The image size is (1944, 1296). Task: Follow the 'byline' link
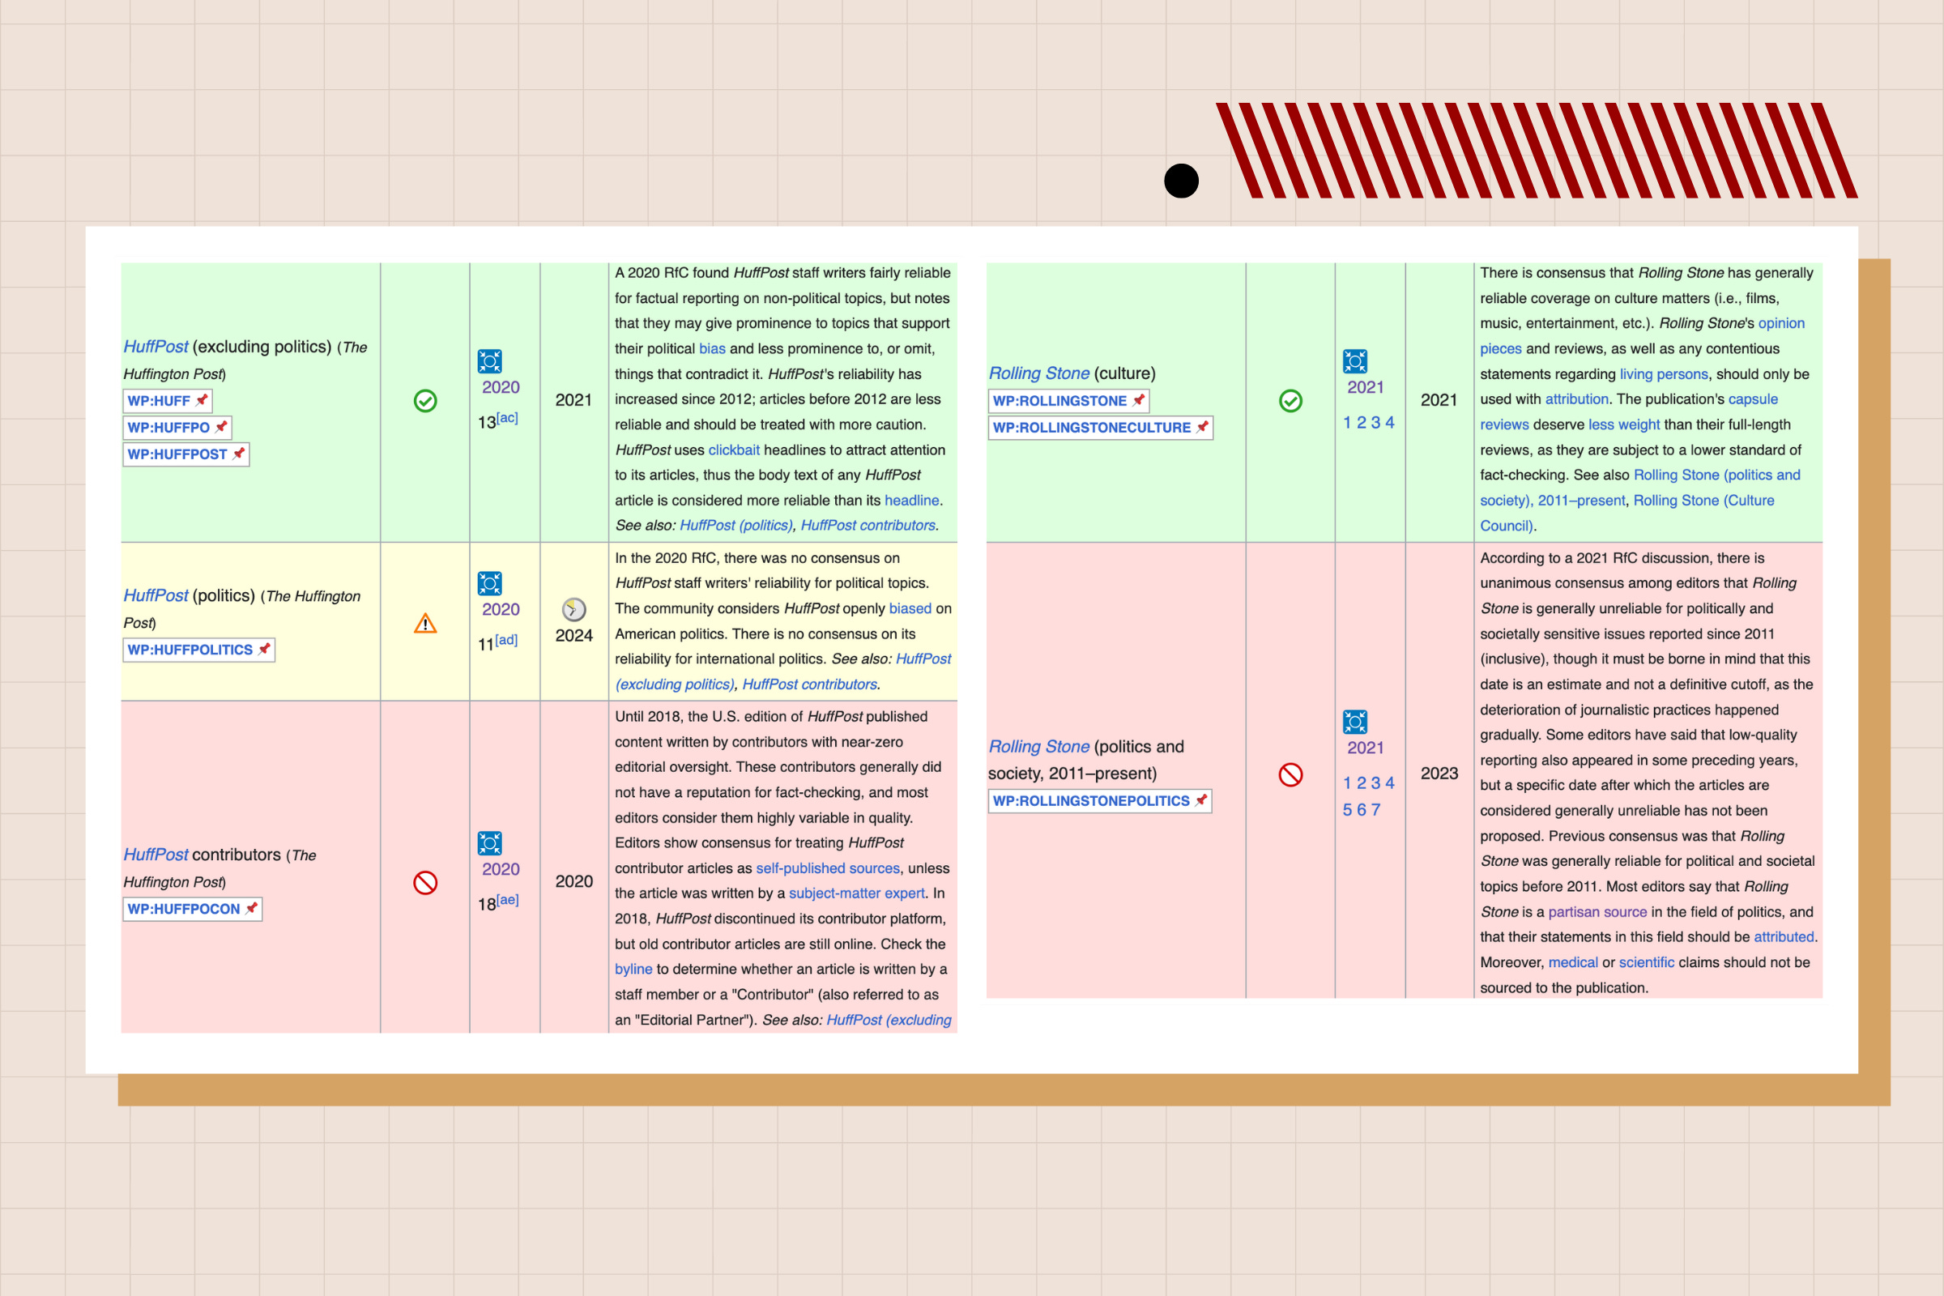633,969
